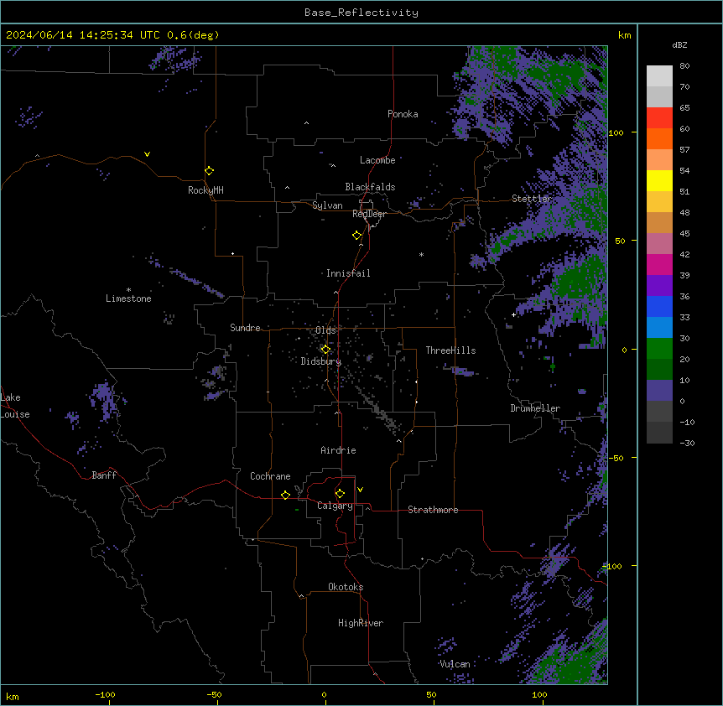Select the HighRiver label
This screenshot has width=723, height=706.
361,623
